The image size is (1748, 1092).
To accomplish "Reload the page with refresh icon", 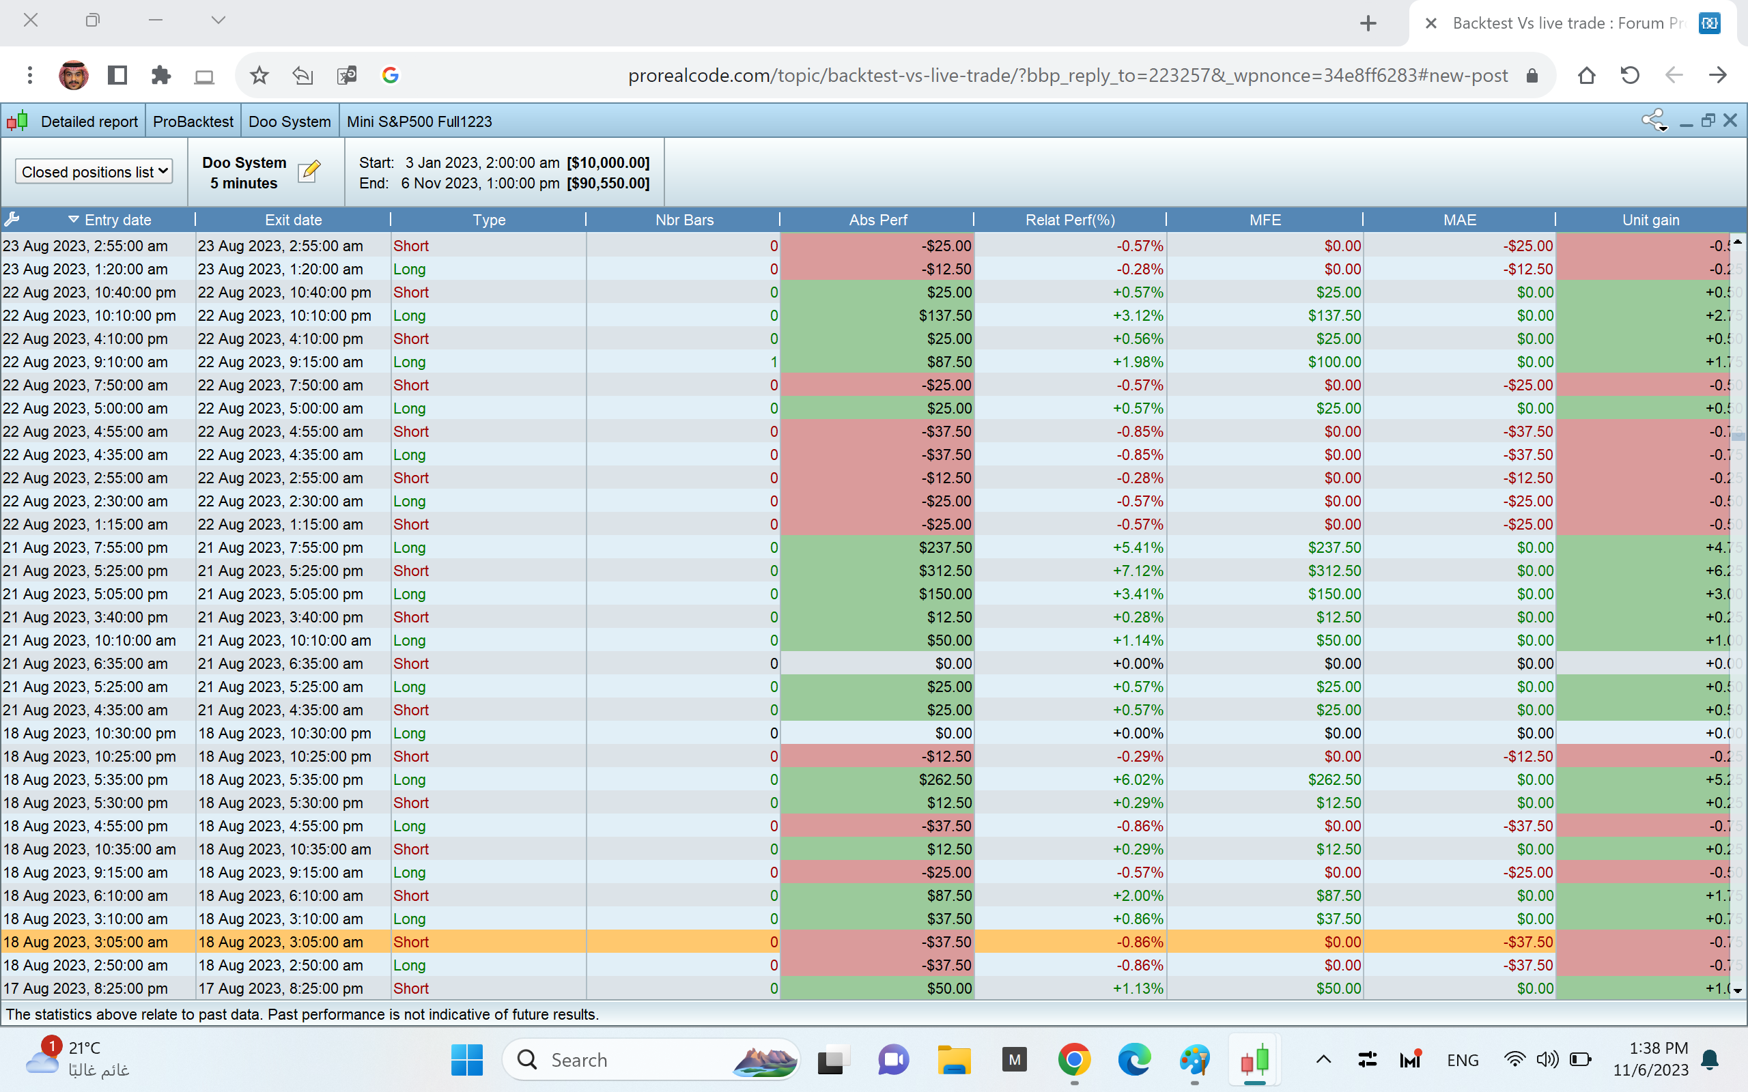I will click(x=1630, y=75).
